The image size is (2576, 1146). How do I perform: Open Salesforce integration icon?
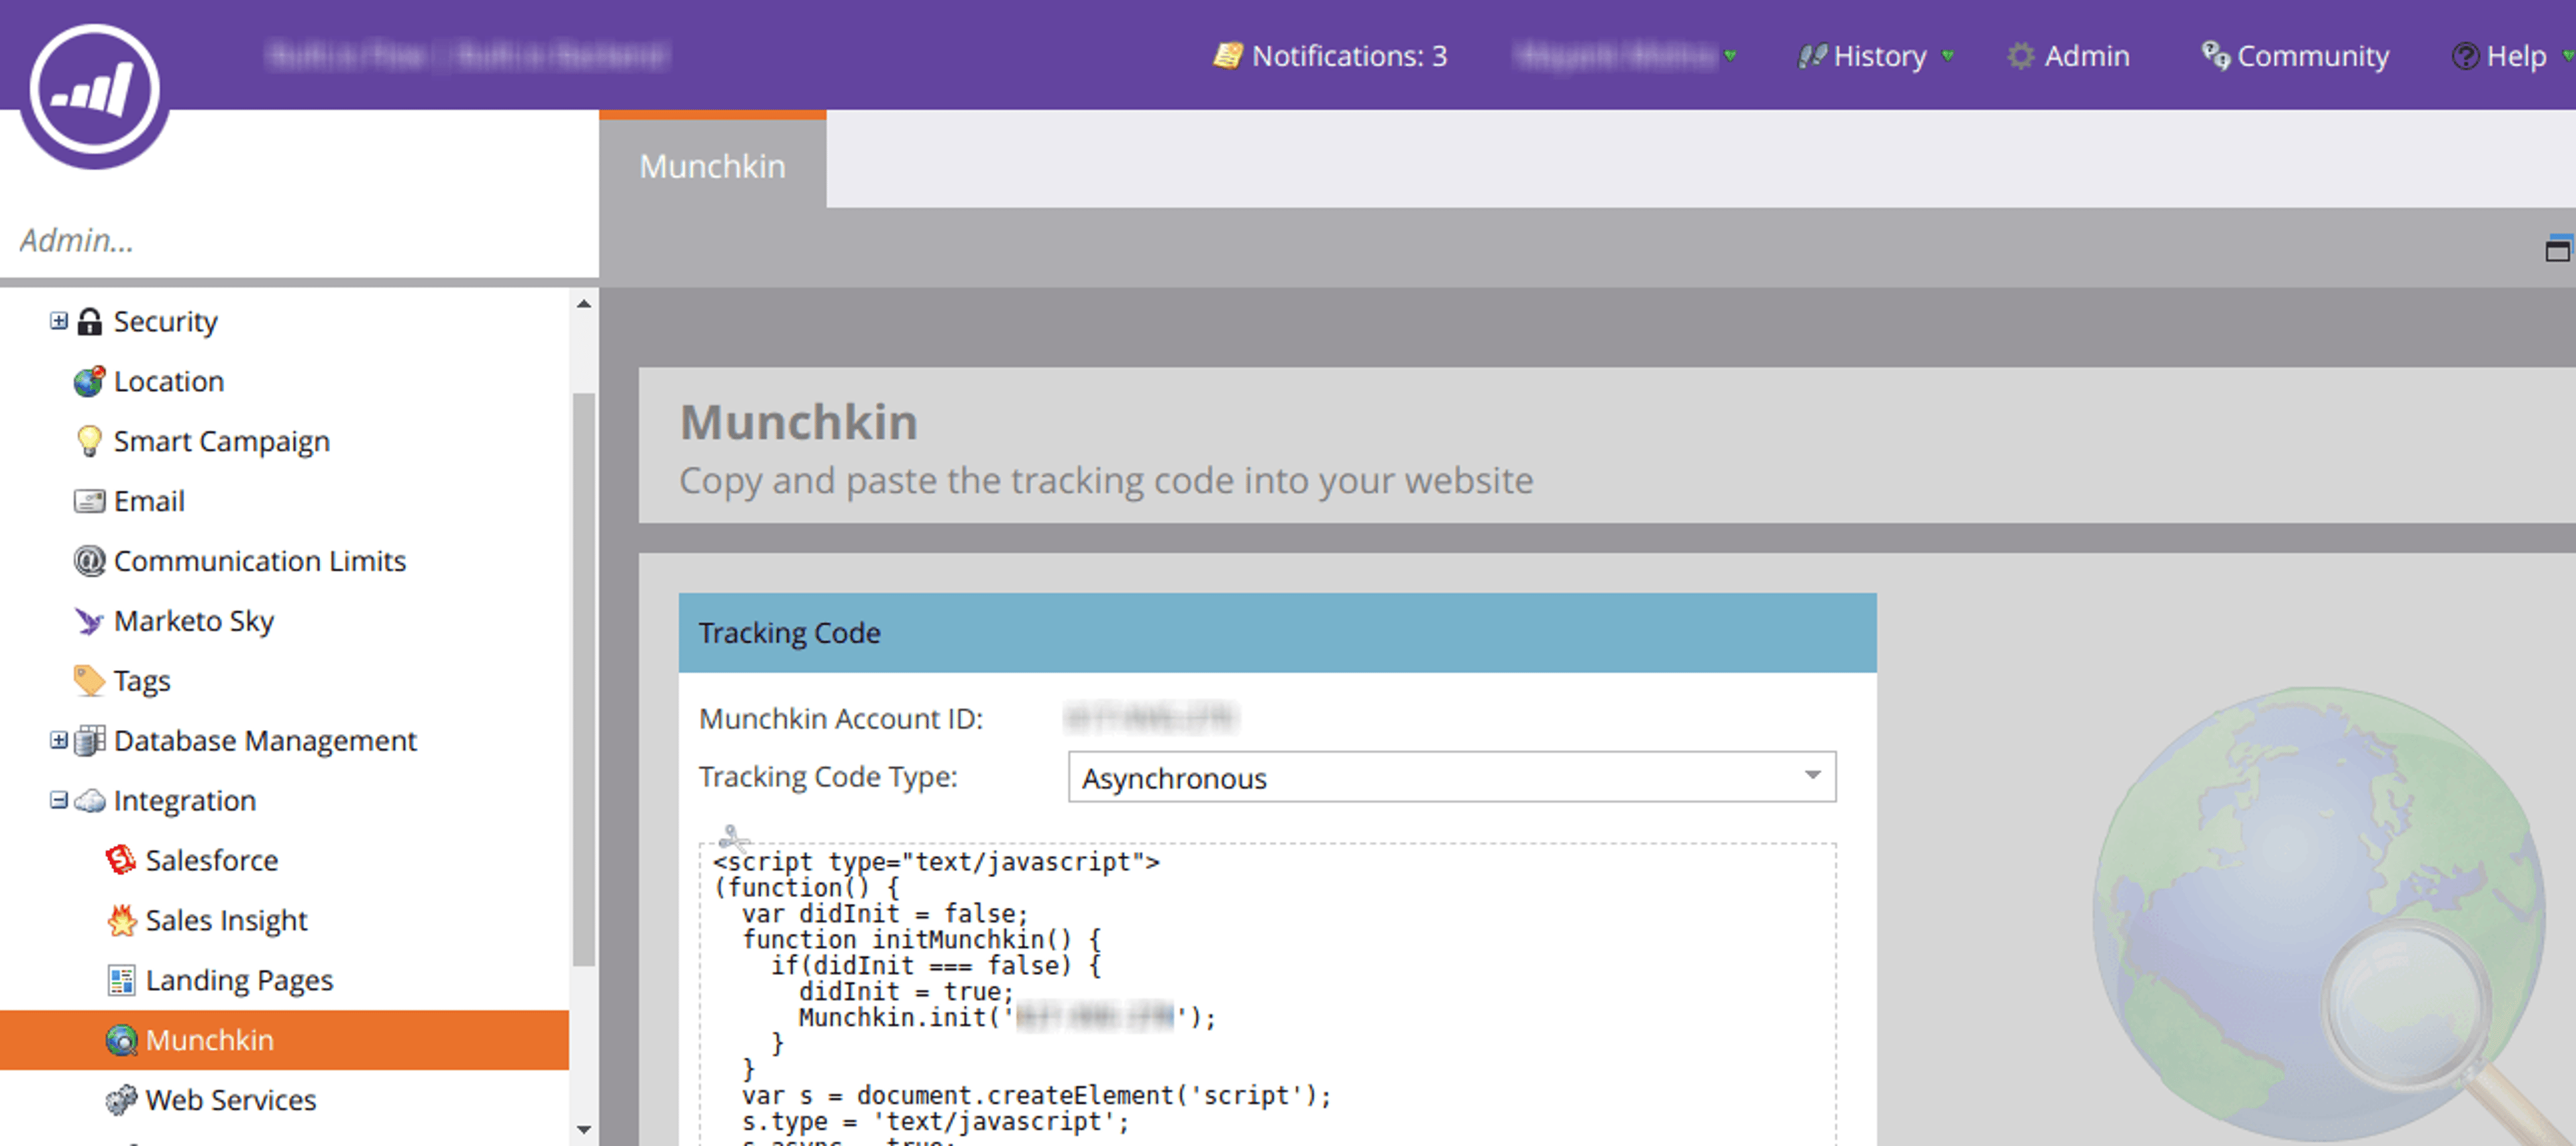[x=121, y=860]
